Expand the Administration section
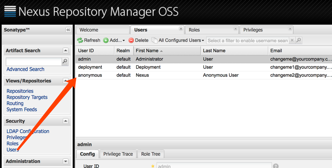The image size is (332, 168). pos(65,161)
